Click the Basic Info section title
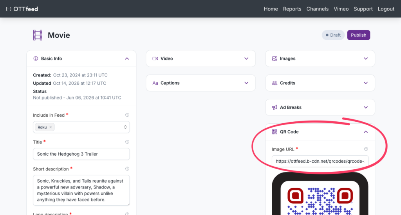 tap(51, 59)
